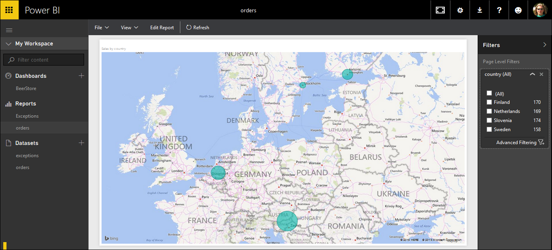Click the Power BI title

42,10
